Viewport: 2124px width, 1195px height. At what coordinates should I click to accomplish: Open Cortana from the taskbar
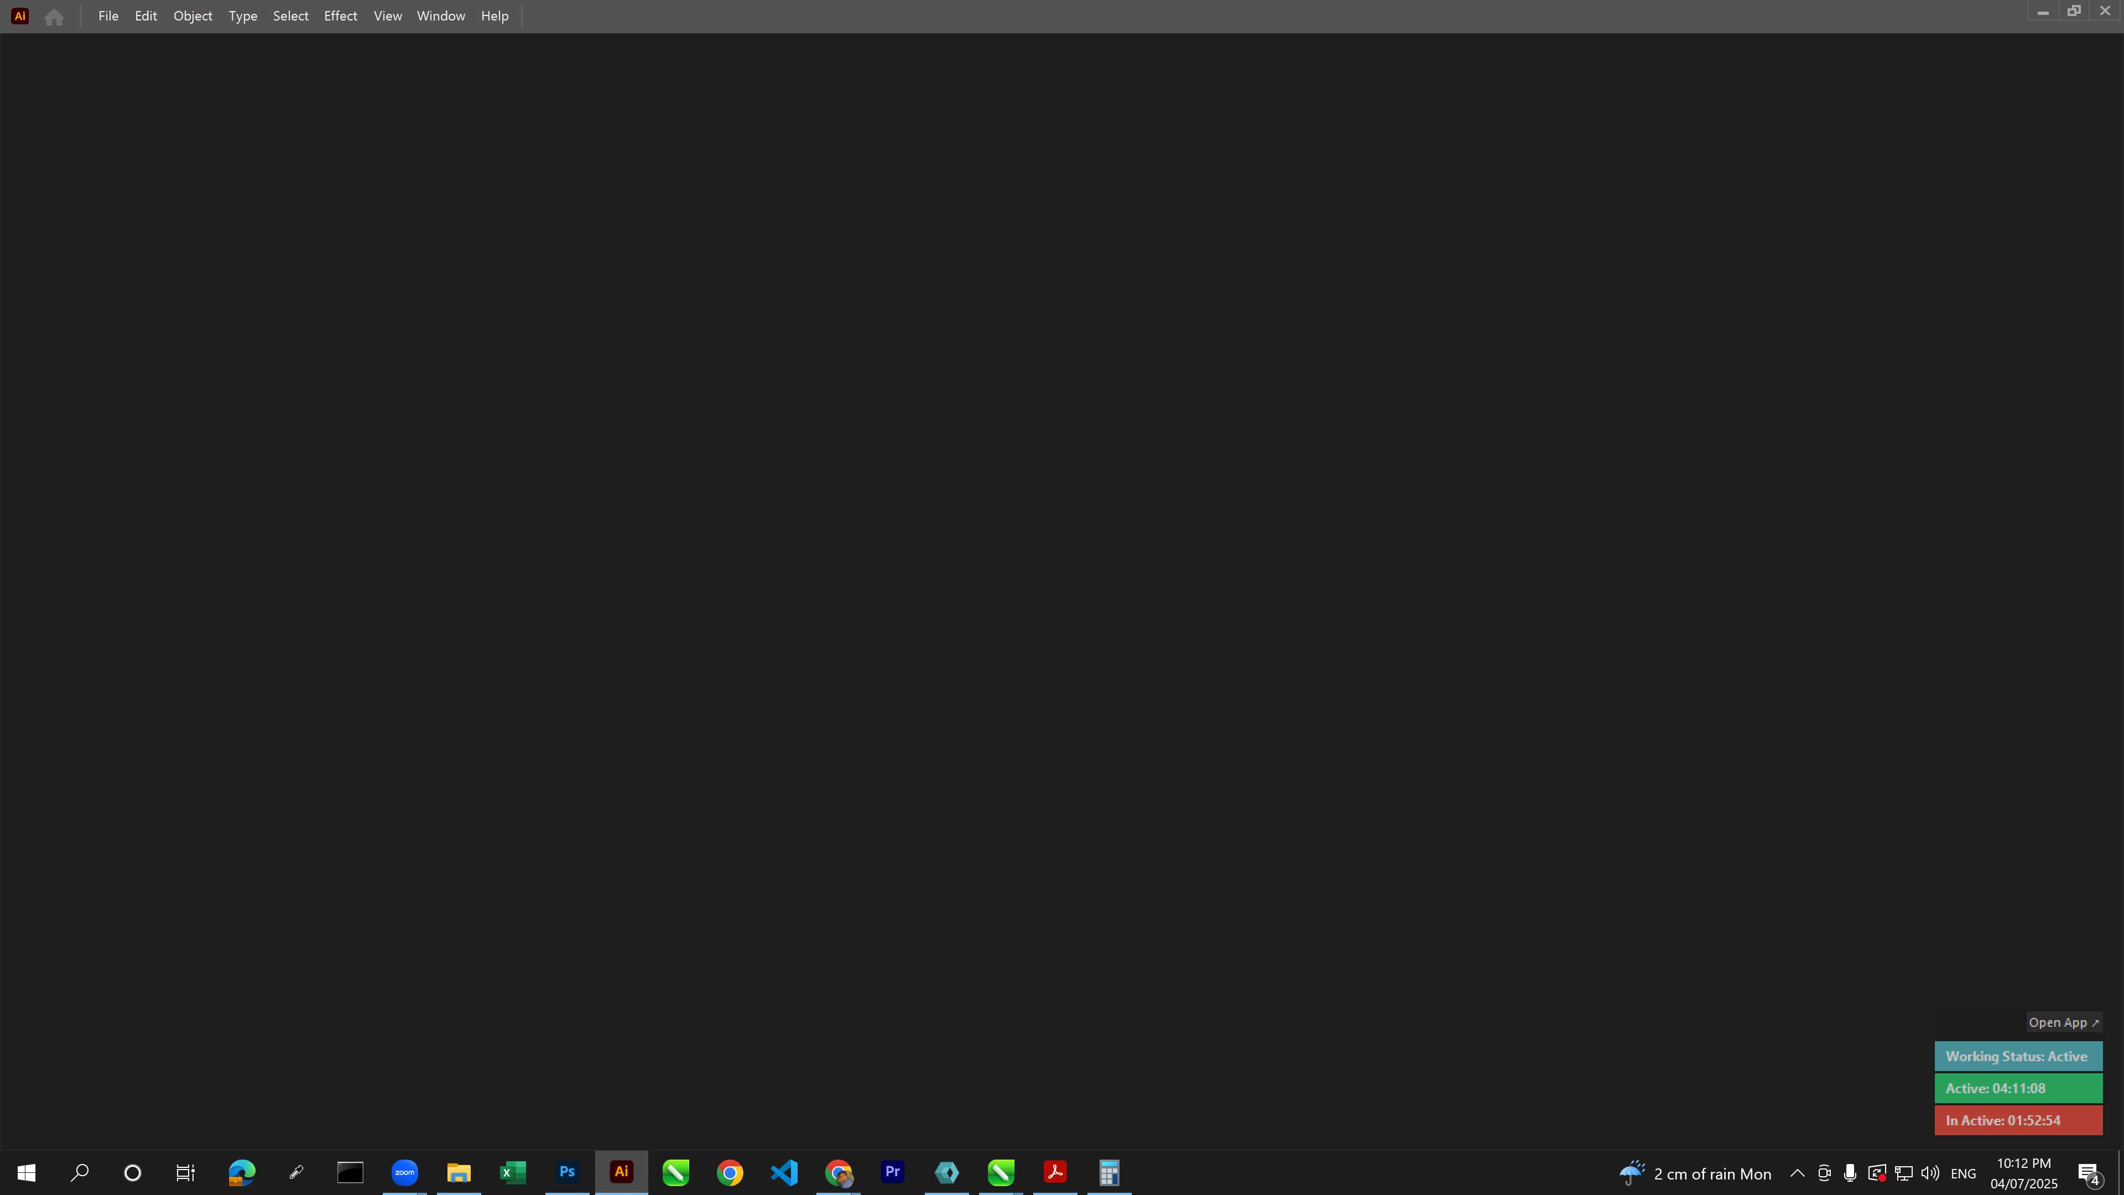132,1173
